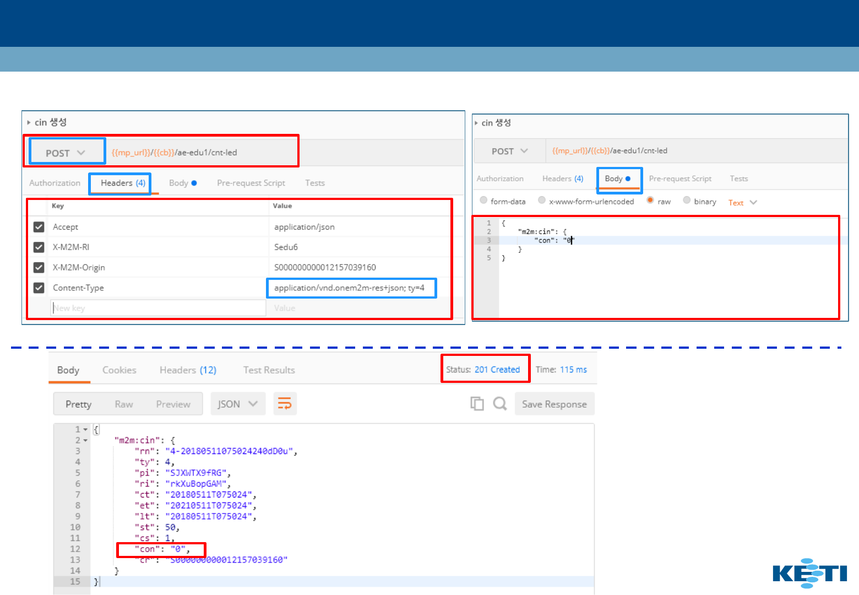Image resolution: width=859 pixels, height=595 pixels.
Task: Collapse m2m:cin fold arrow on response line 2
Action: [86, 441]
